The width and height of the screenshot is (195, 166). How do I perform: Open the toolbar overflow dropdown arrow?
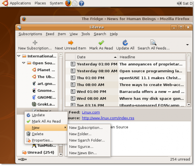click(187, 45)
